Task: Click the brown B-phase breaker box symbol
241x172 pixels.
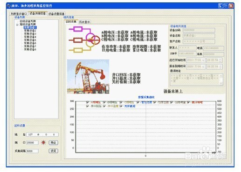Action: tap(78, 40)
